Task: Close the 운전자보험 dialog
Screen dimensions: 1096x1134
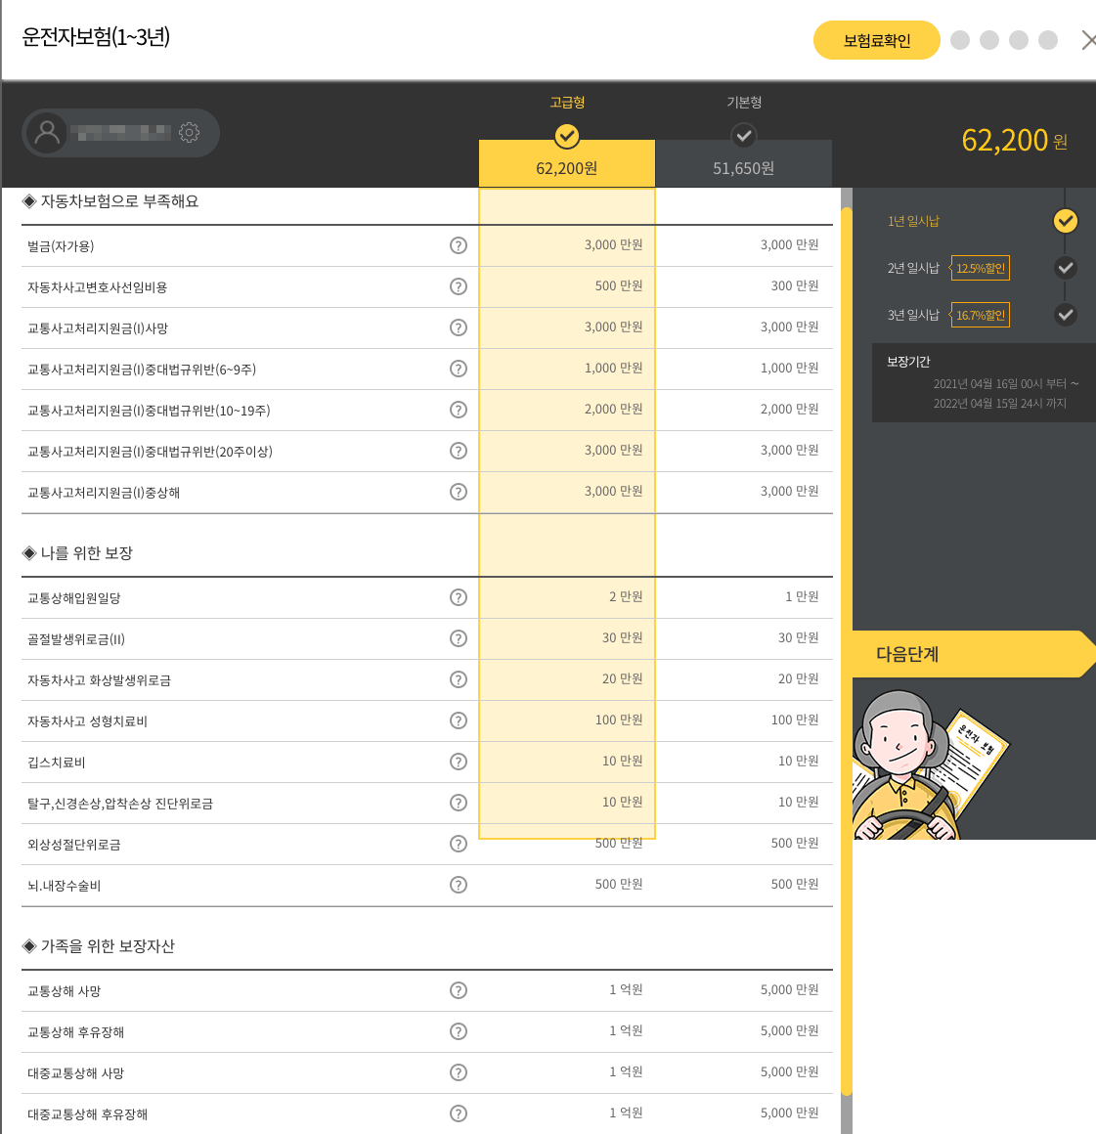Action: (x=1087, y=40)
